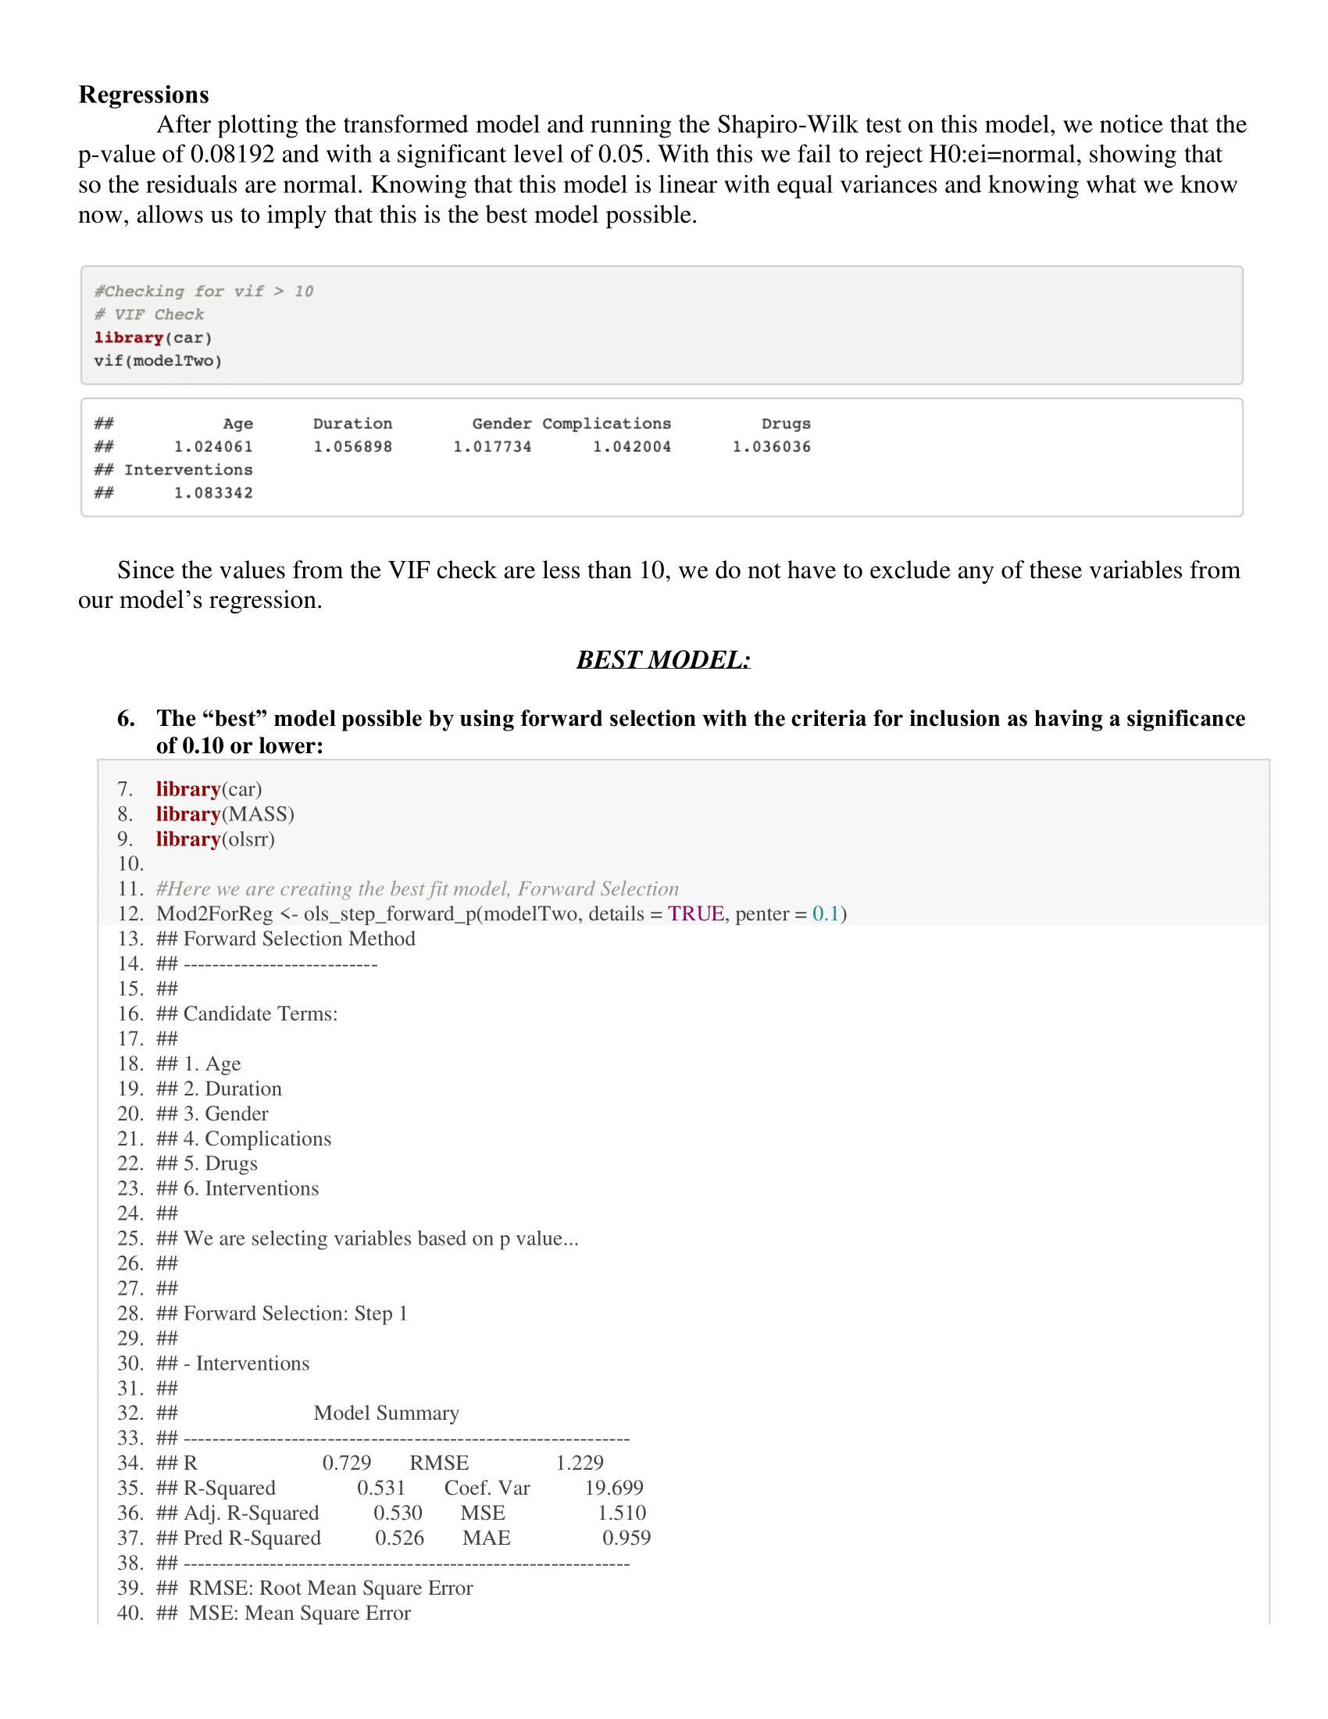Screen dimensions: 1328x1719
Task: Click the bold item 6 heading about forward selection
Action: click(700, 731)
